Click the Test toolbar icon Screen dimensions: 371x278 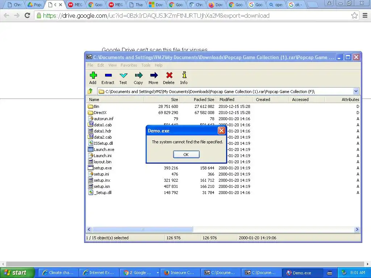[x=123, y=75]
